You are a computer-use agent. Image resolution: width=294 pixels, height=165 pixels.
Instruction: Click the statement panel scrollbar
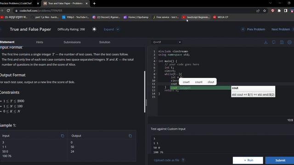[145, 92]
